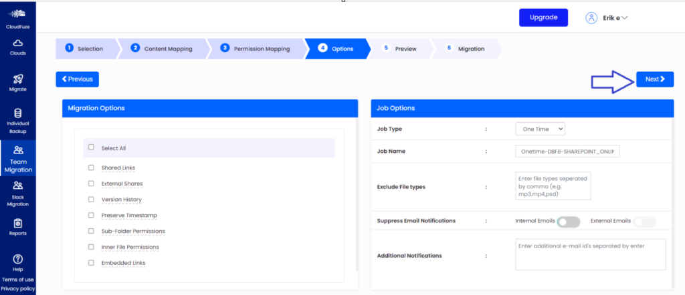Viewport: 685px width, 295px height.
Task: Open the Reports clipboard icon
Action: 18,224
